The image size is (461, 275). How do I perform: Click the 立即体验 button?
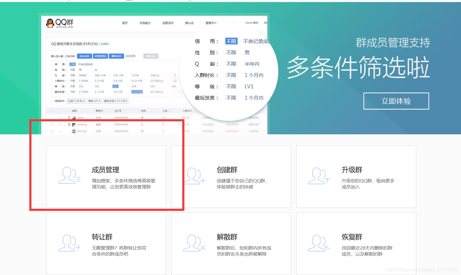click(396, 101)
